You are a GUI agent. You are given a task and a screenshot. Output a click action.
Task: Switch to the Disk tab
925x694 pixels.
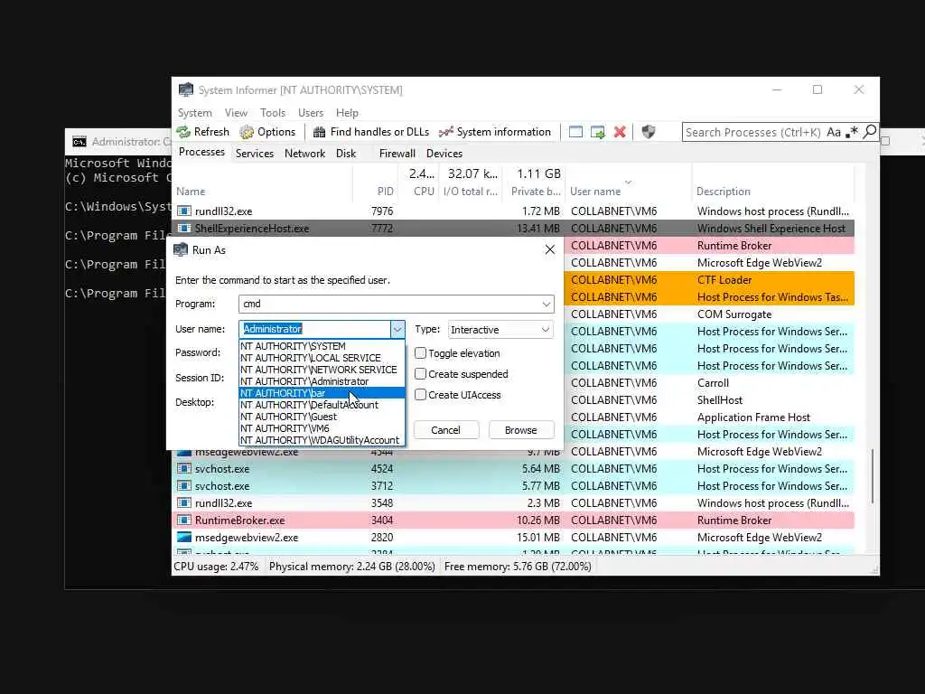[x=346, y=154]
